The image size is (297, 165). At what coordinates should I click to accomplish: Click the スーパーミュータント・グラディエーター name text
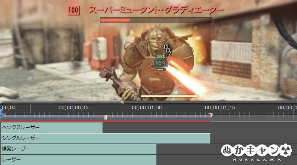coord(156,10)
